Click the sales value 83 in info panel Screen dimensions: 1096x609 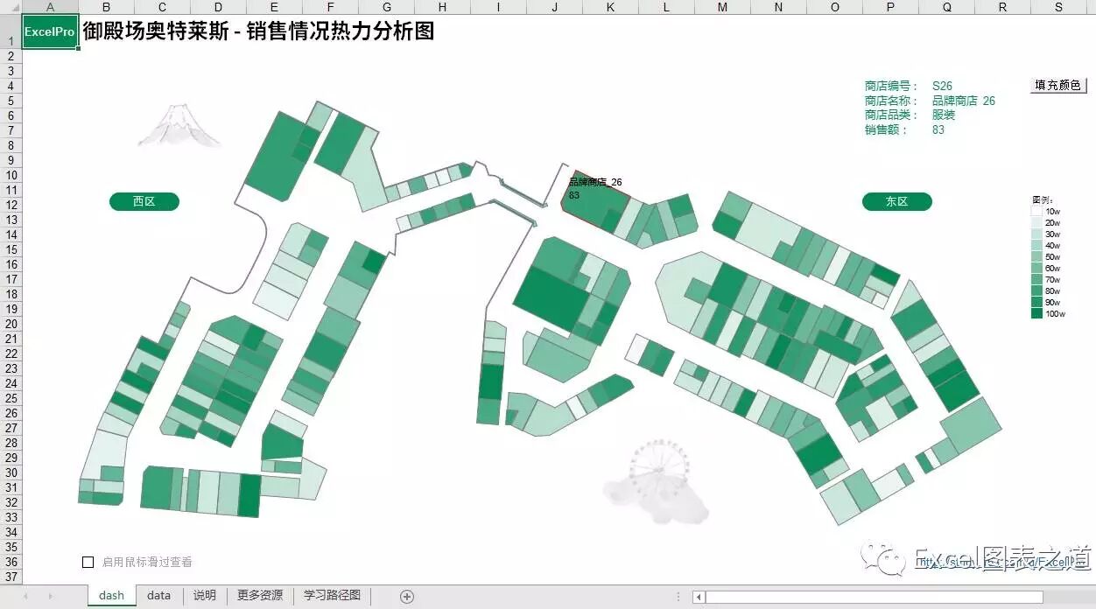coord(938,129)
